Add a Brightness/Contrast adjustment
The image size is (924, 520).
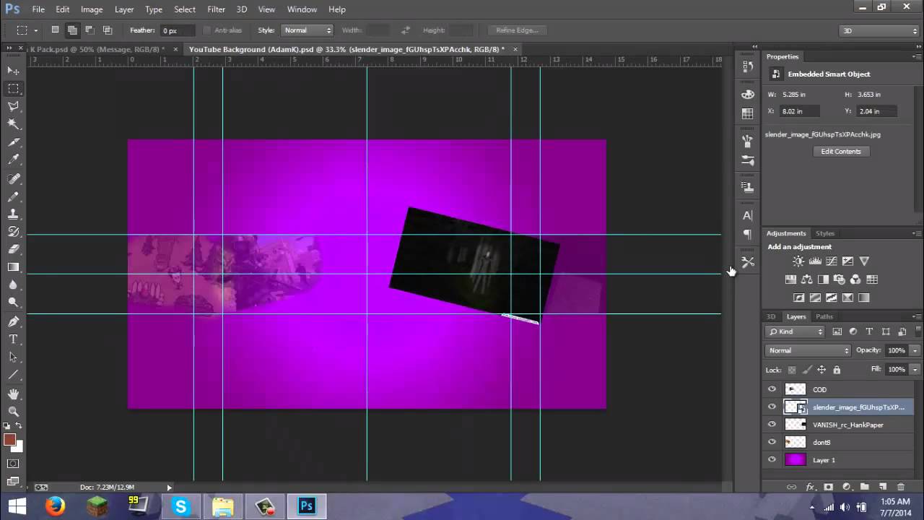tap(798, 261)
